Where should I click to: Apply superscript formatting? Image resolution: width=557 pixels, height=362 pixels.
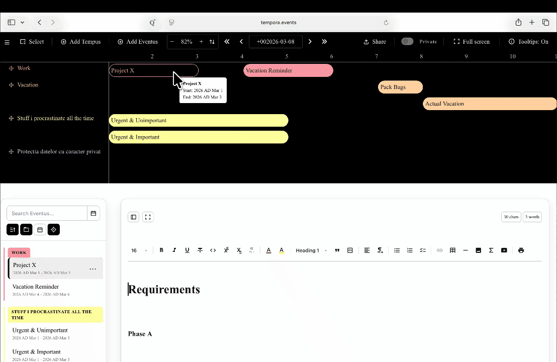[226, 250]
